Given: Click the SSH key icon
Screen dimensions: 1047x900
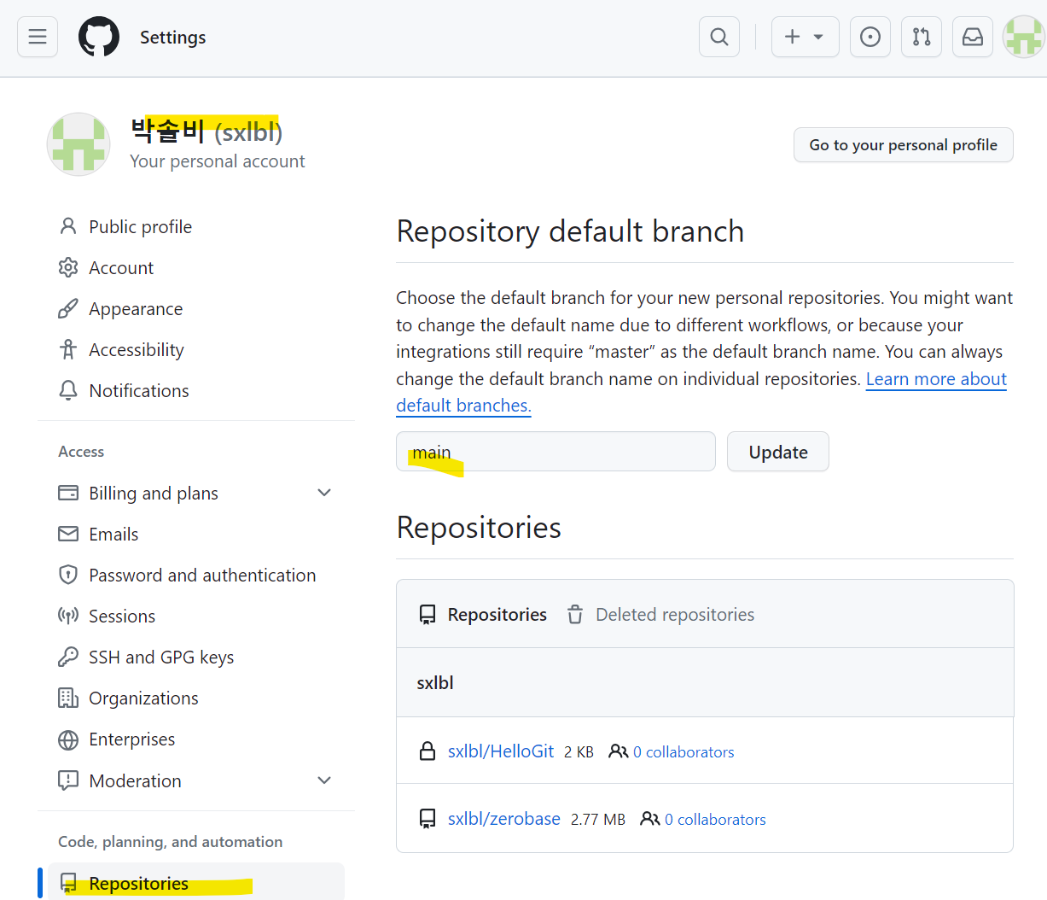Looking at the screenshot, I should (x=68, y=657).
